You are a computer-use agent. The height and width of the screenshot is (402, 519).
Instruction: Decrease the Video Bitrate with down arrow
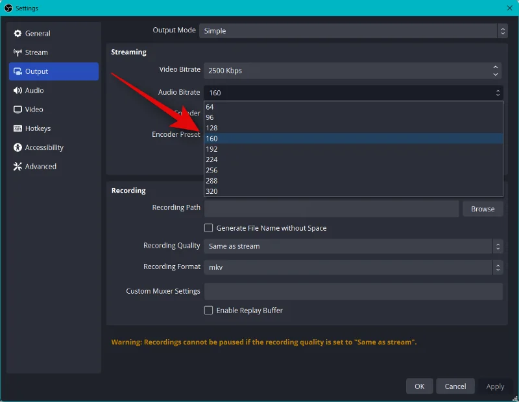pos(496,75)
